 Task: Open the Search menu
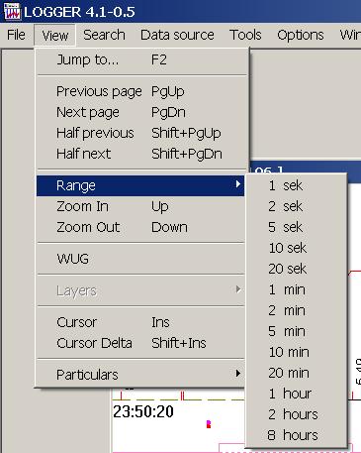click(104, 35)
